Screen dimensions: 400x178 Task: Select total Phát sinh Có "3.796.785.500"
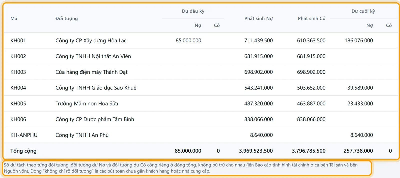pyautogui.click(x=309, y=151)
